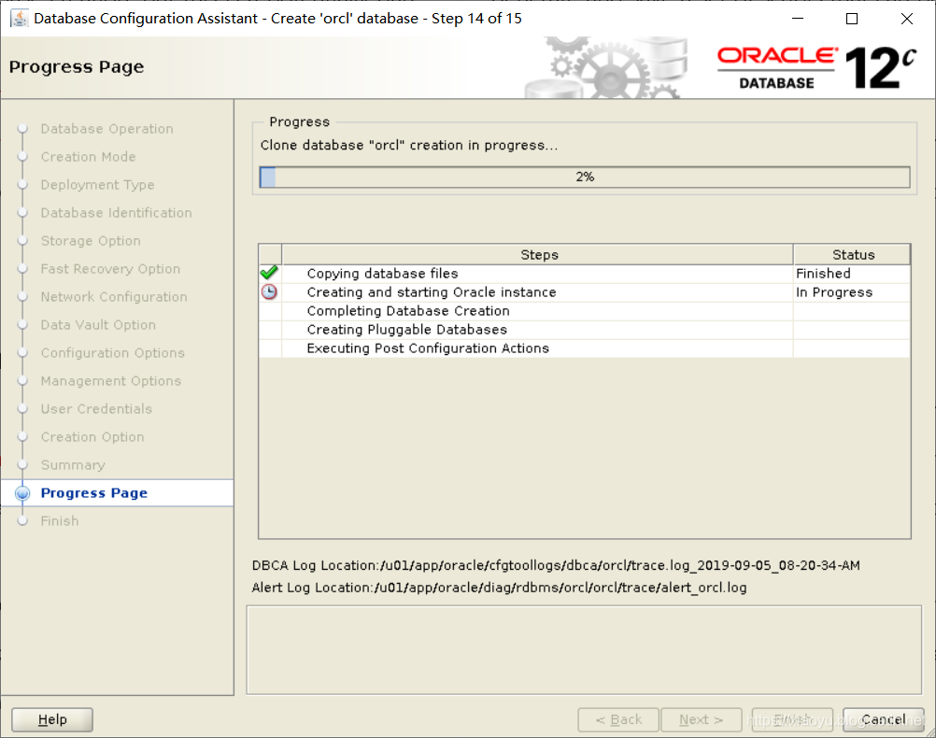The height and width of the screenshot is (738, 936).
Task: Click the Java app icon in the title bar
Action: pyautogui.click(x=19, y=19)
